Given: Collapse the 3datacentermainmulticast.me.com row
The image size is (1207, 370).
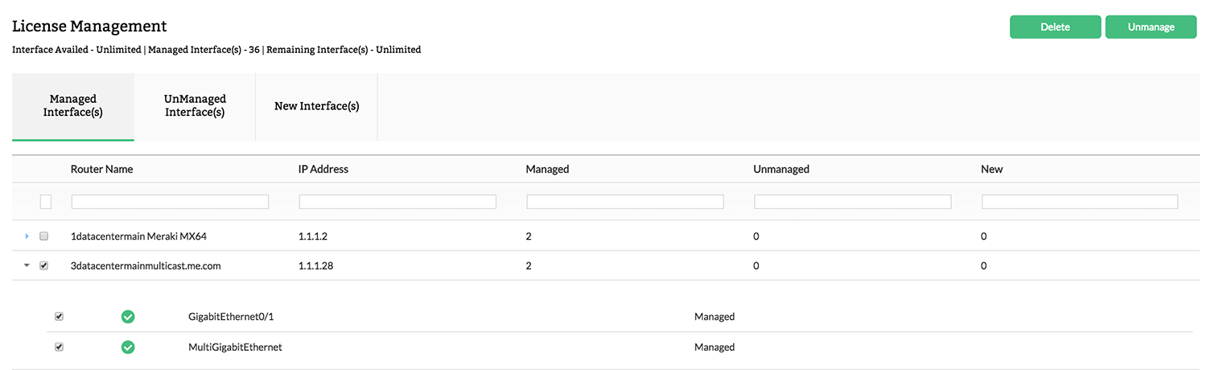Looking at the screenshot, I should [x=27, y=265].
